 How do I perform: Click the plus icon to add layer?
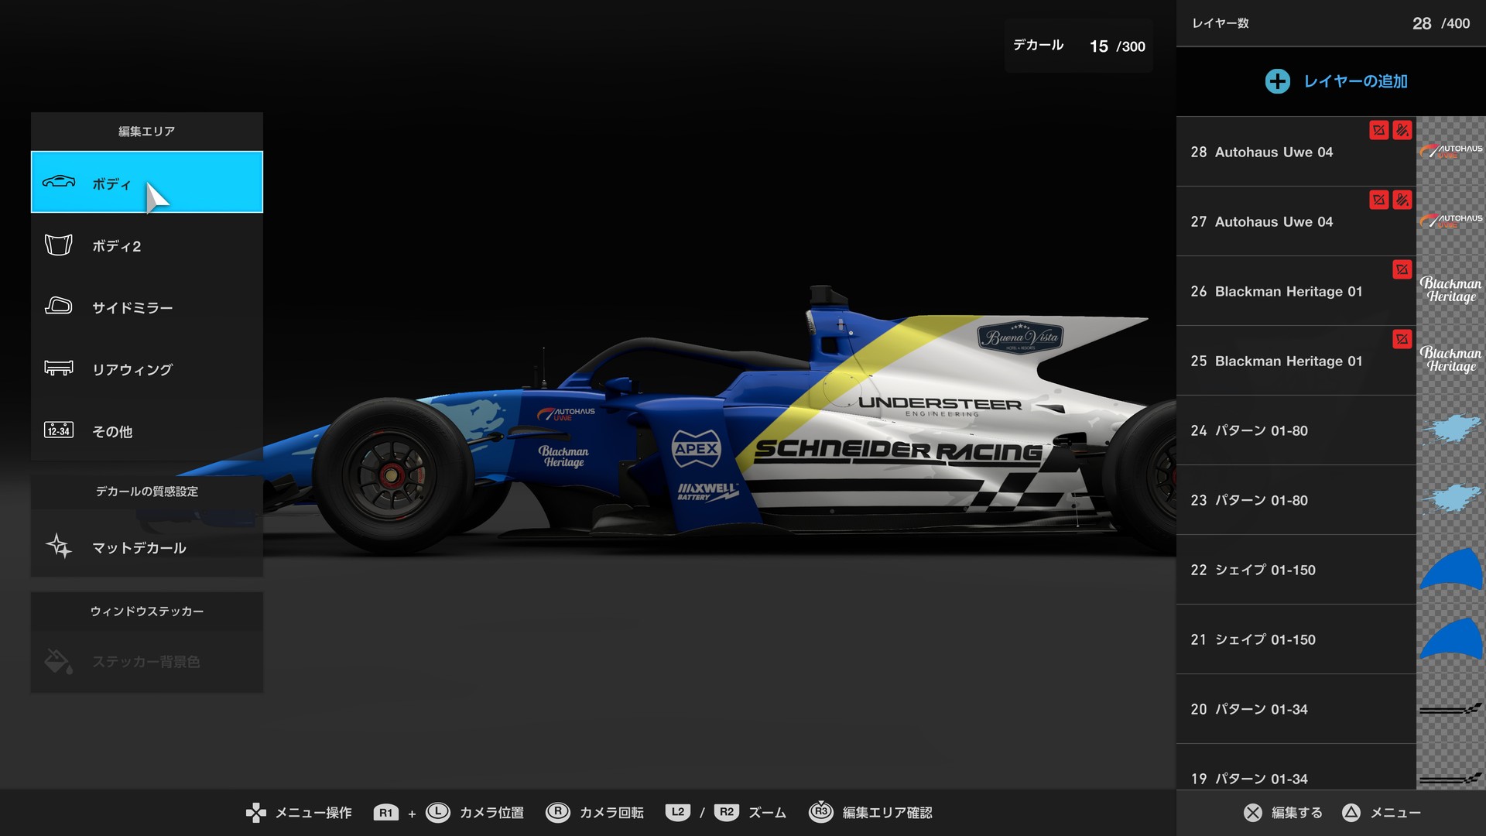point(1277,81)
